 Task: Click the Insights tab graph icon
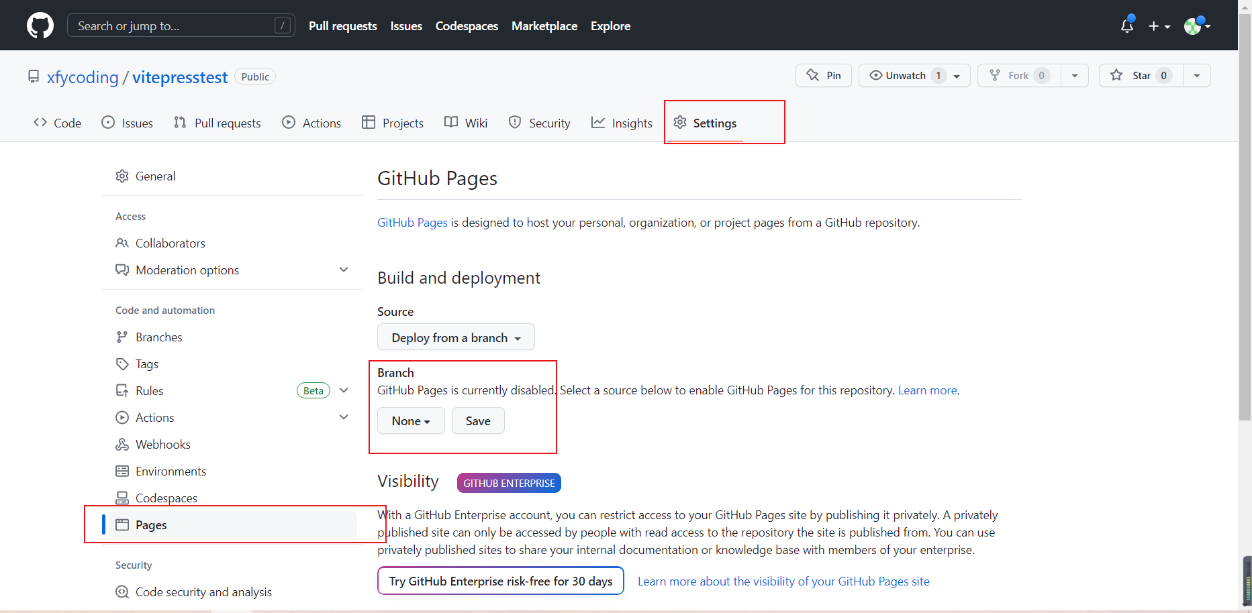click(598, 122)
